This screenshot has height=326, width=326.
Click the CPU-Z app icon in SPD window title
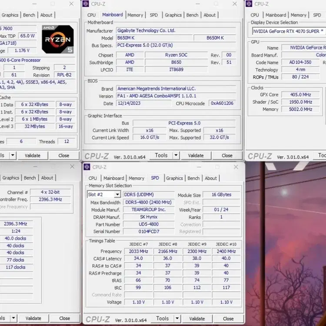click(x=86, y=167)
